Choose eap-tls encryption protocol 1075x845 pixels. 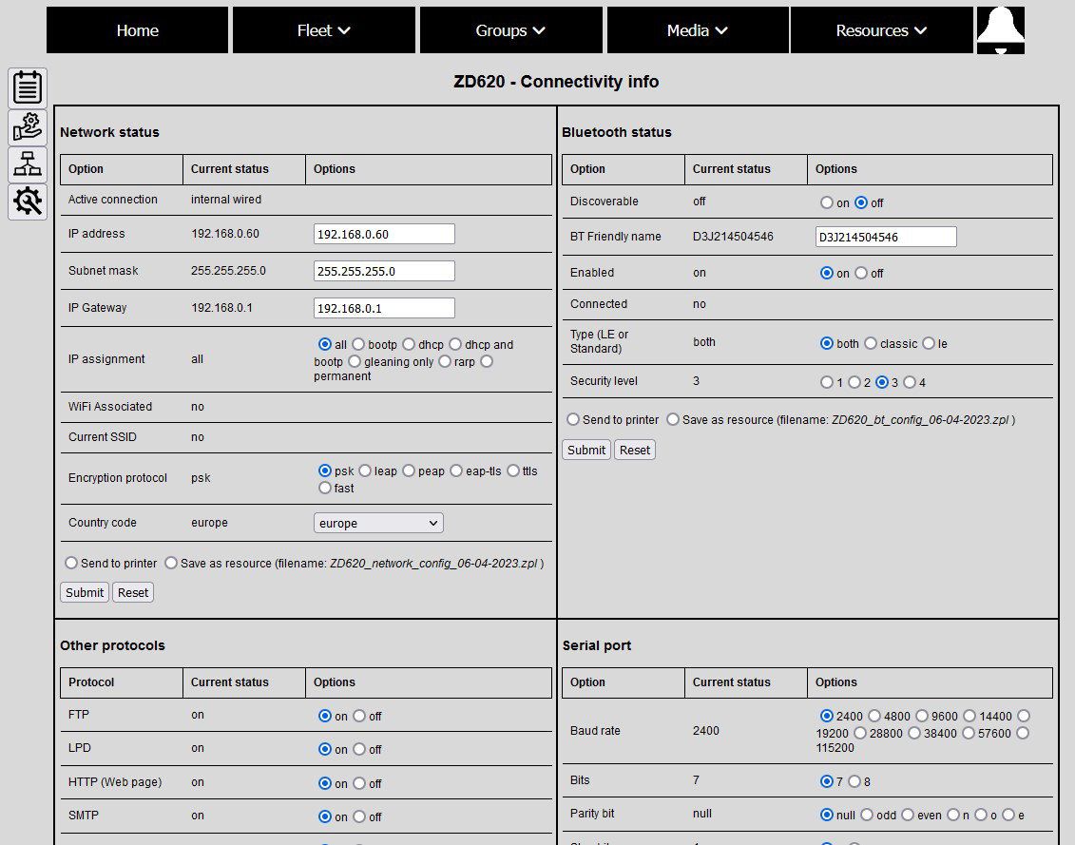[x=456, y=471]
